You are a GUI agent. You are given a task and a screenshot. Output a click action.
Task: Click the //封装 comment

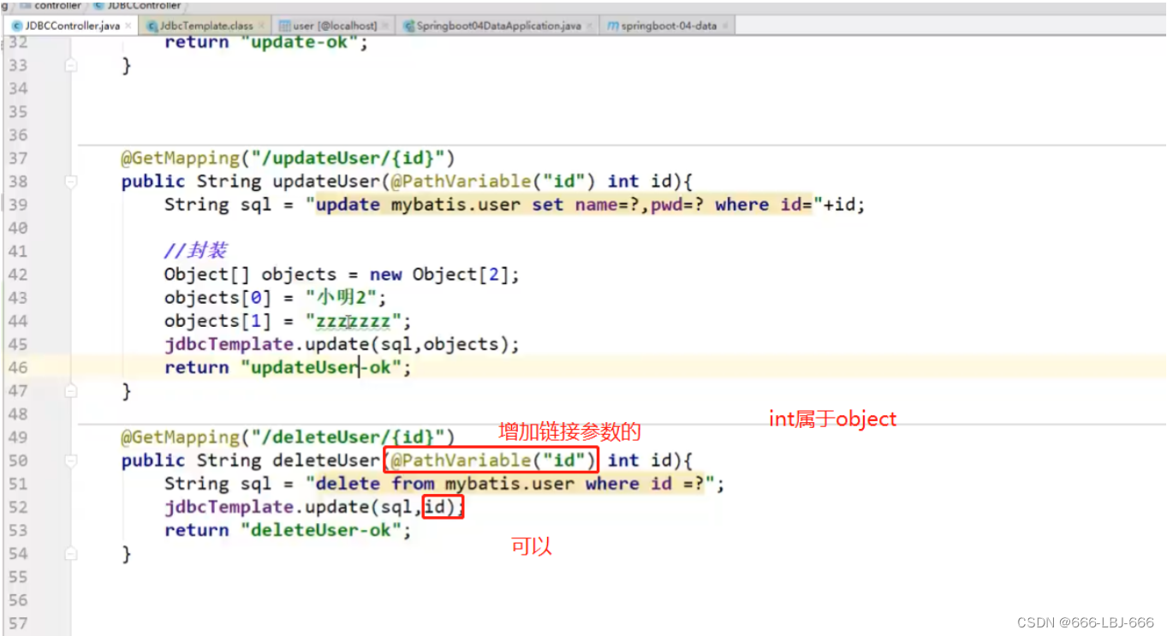coord(195,252)
